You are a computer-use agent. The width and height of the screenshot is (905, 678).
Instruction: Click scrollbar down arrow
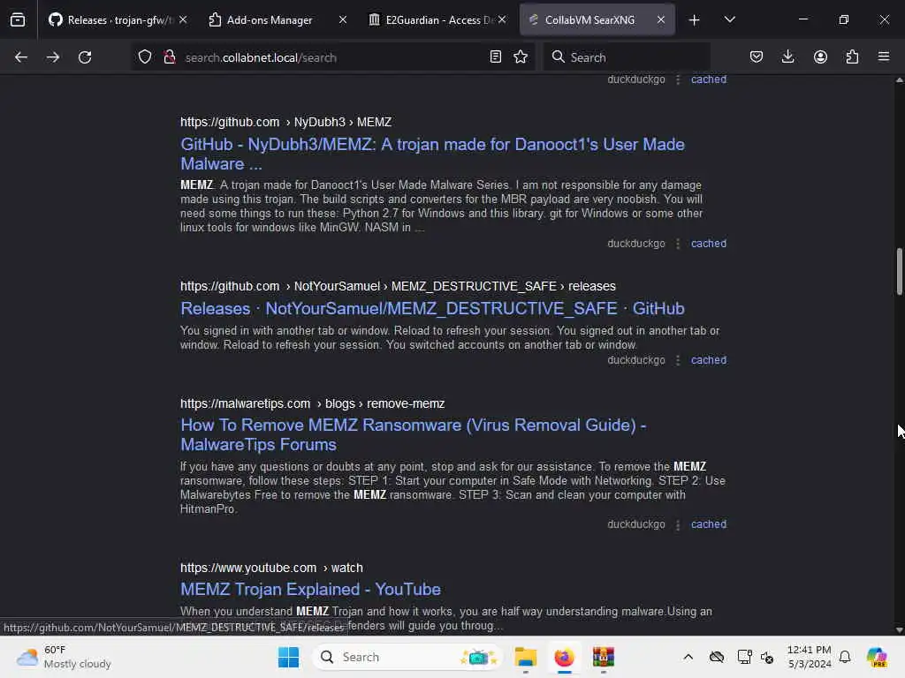point(899,630)
